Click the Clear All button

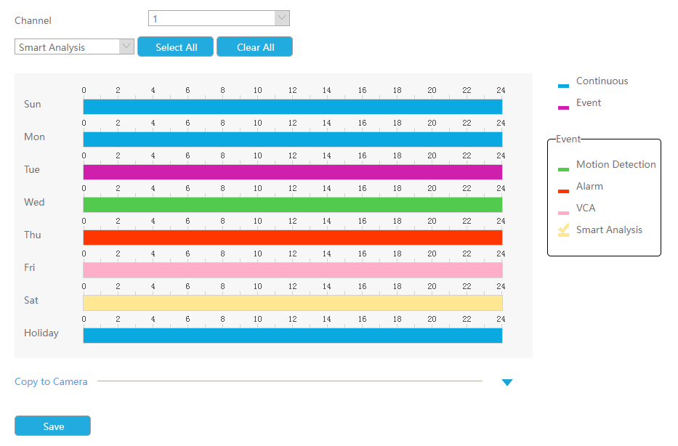click(254, 46)
